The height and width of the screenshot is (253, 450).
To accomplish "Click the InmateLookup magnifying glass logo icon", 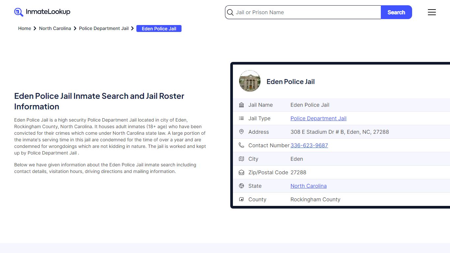I will coord(18,12).
